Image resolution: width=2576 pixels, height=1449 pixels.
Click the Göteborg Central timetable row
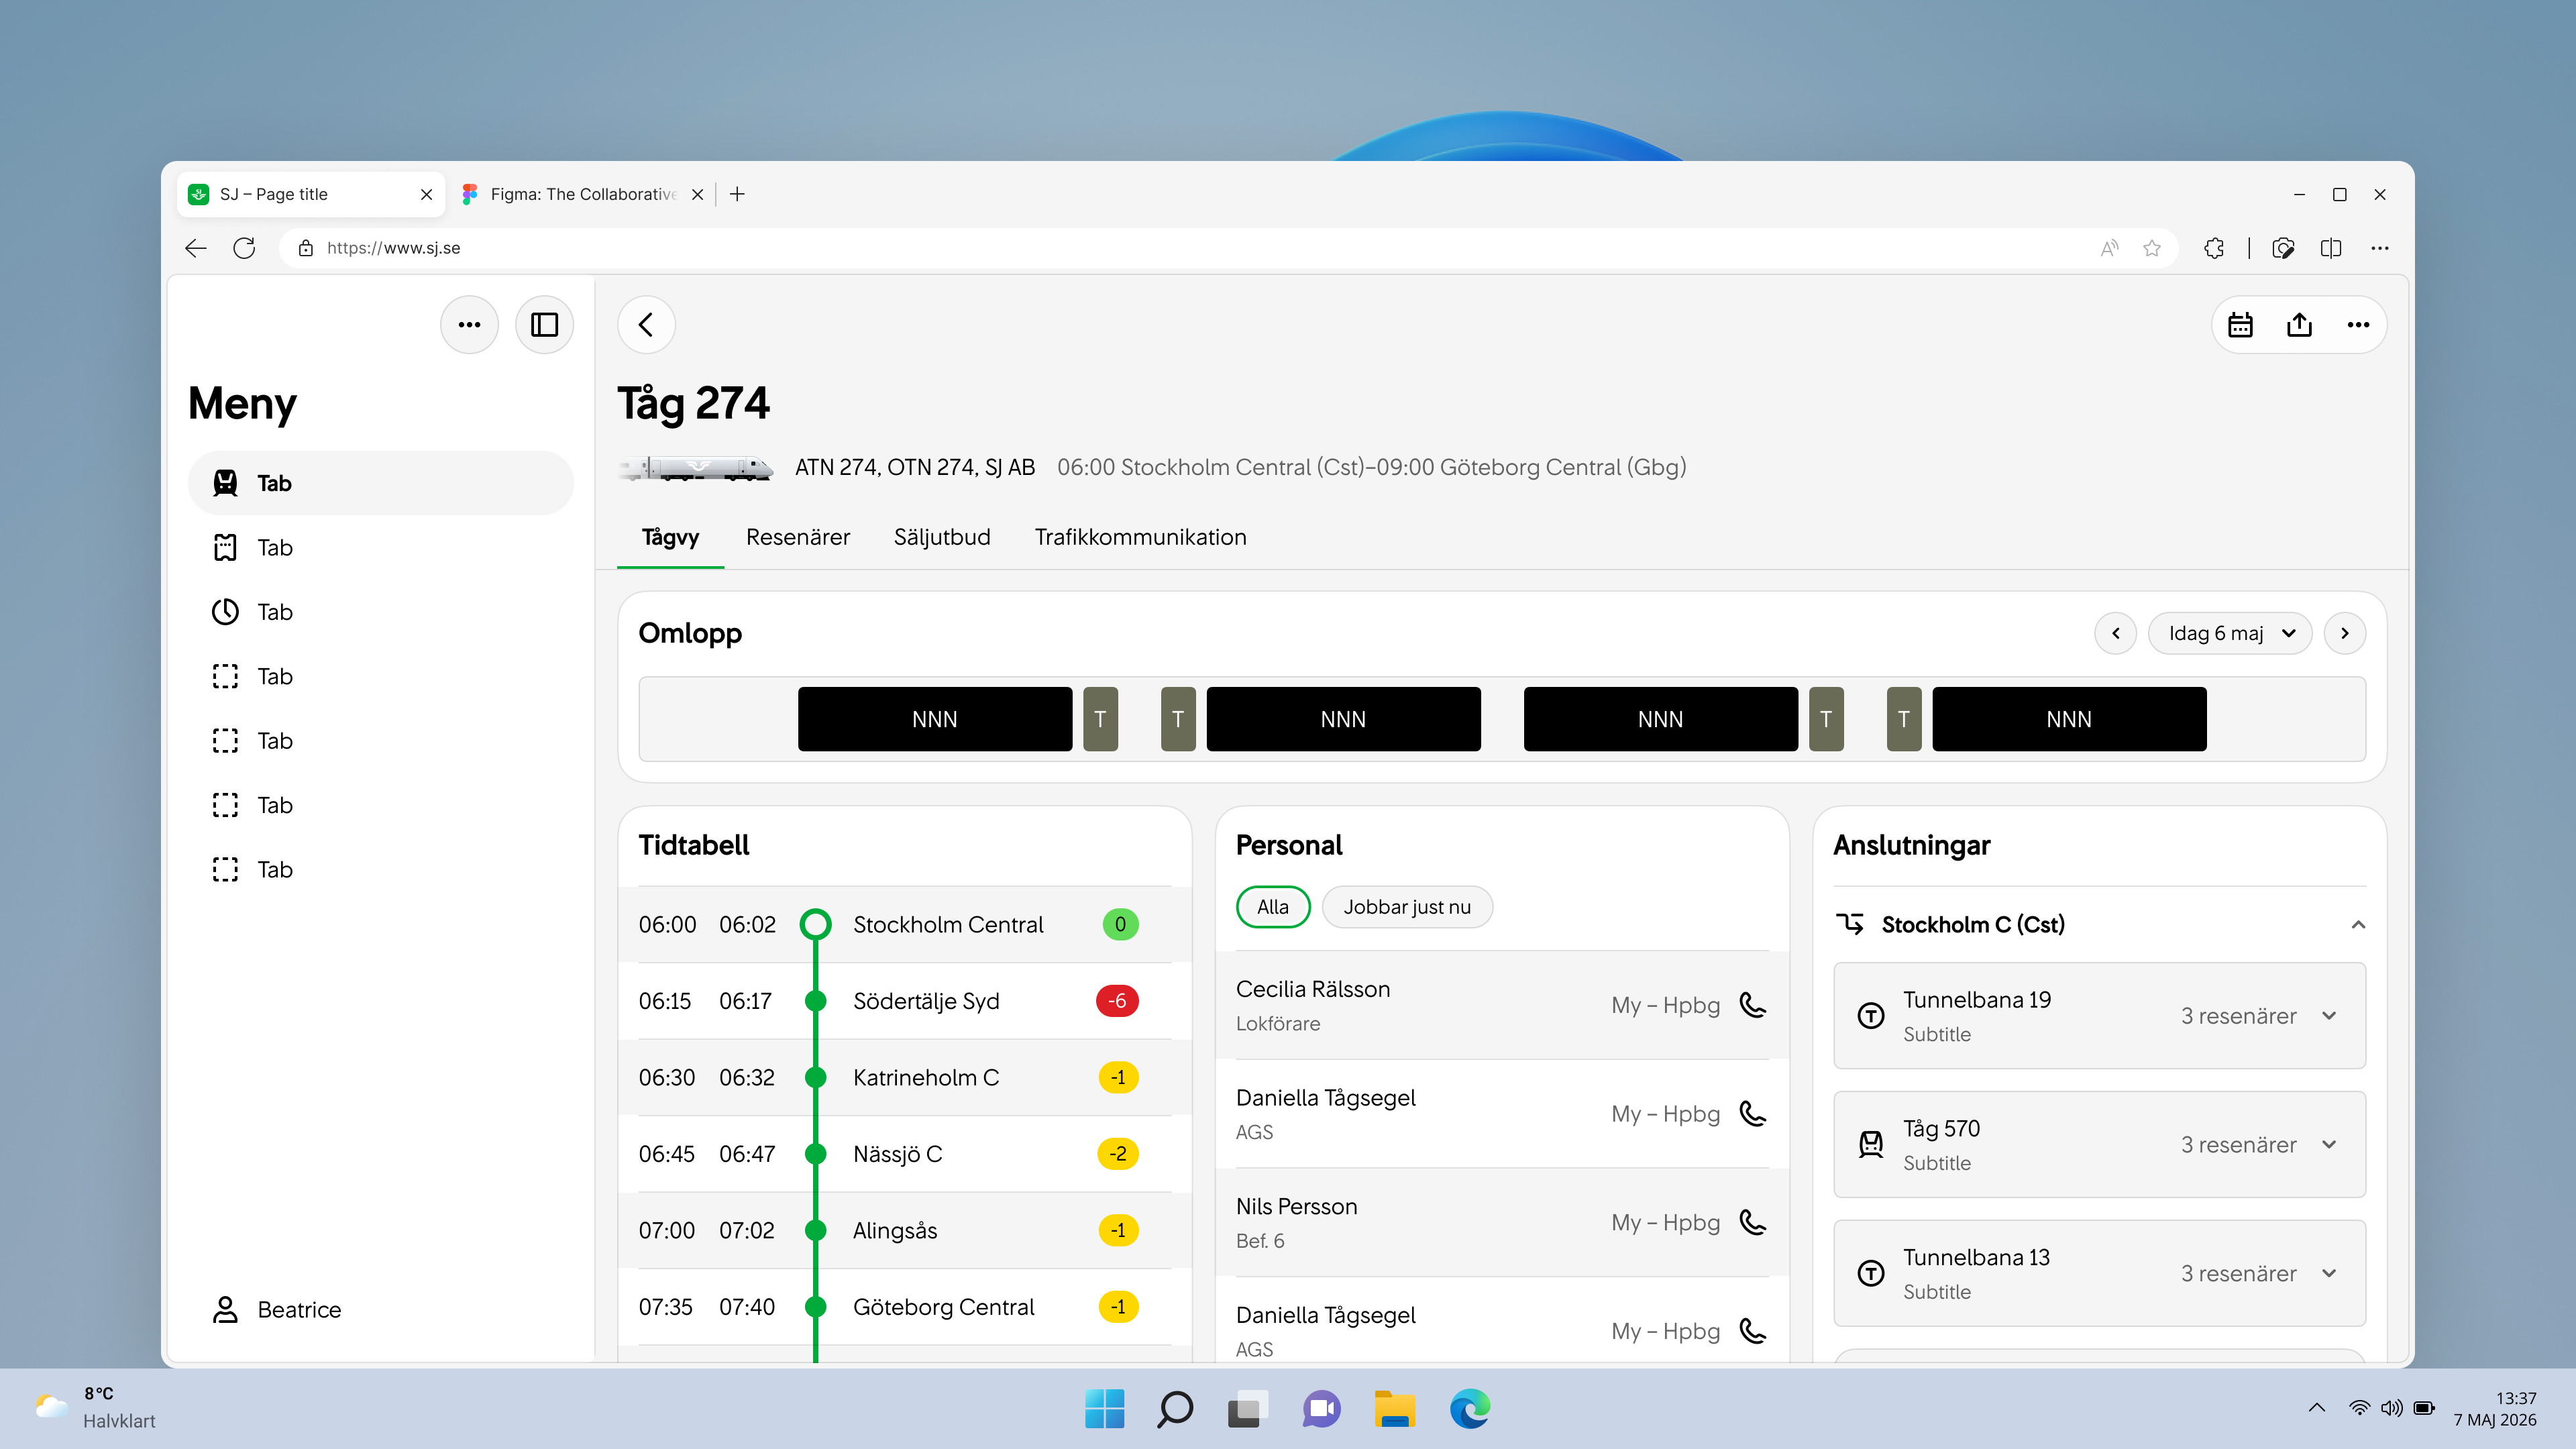(x=905, y=1307)
